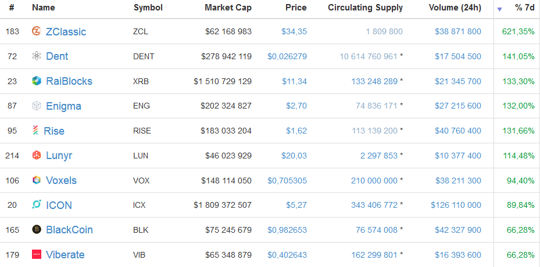Image resolution: width=540 pixels, height=267 pixels.
Task: Click Voxels price $0,705305
Action: tap(287, 181)
